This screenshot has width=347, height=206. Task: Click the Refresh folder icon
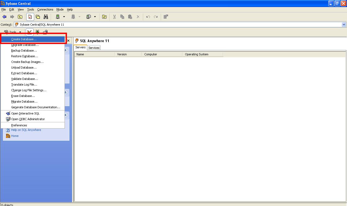click(104, 16)
